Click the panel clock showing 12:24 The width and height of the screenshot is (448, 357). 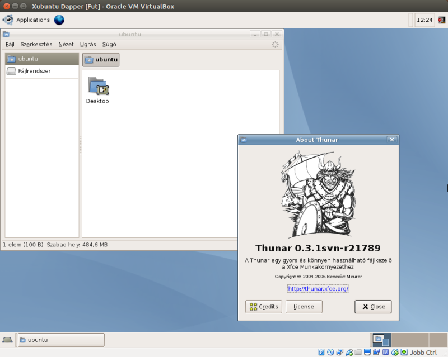424,20
